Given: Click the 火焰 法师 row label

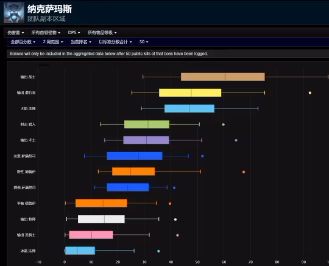Looking at the screenshot, I should [28, 108].
